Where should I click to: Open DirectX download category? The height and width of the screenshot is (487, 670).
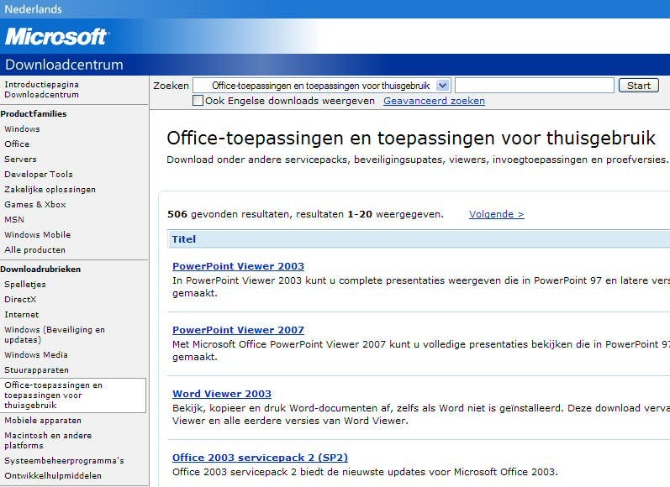20,299
